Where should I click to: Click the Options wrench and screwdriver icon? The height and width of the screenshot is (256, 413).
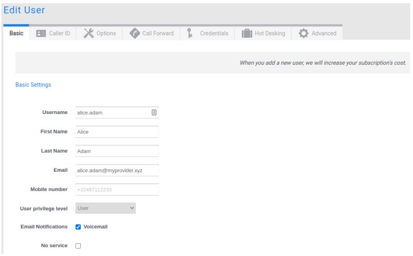pyautogui.click(x=88, y=34)
